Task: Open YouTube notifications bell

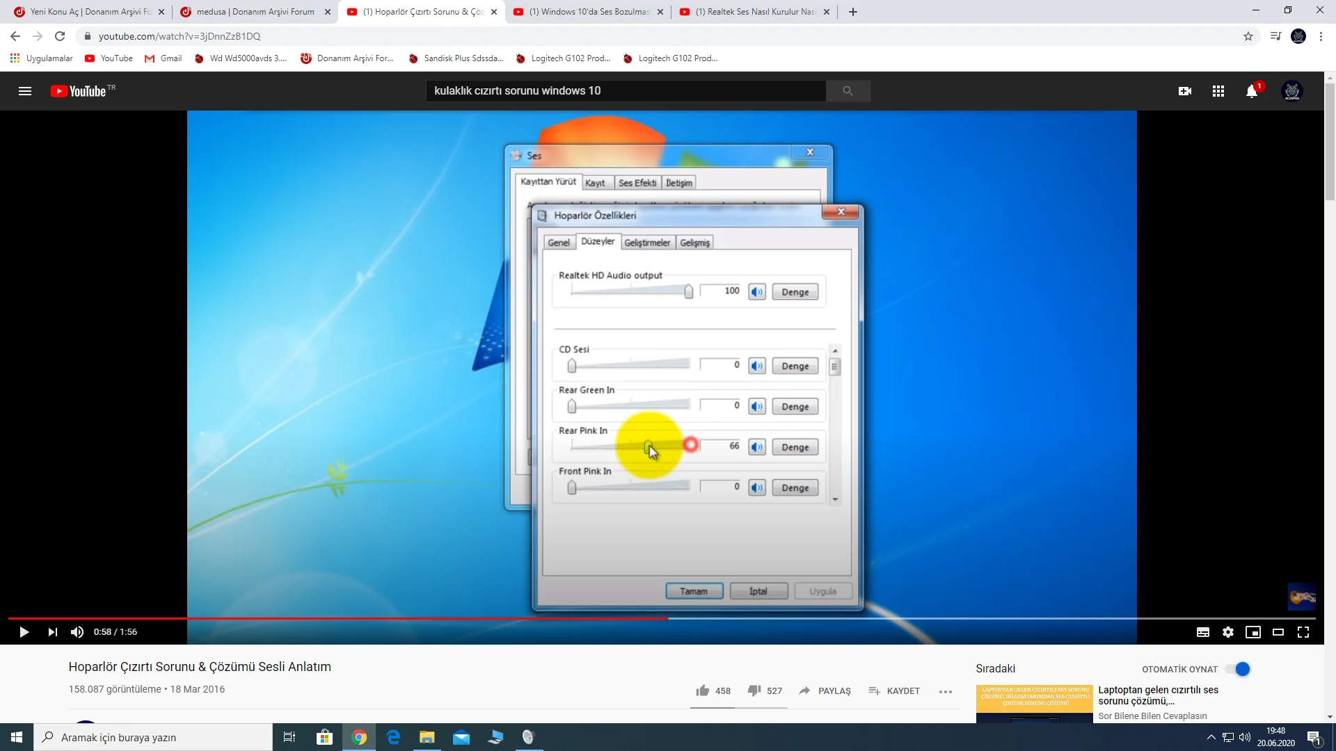Action: [1252, 91]
